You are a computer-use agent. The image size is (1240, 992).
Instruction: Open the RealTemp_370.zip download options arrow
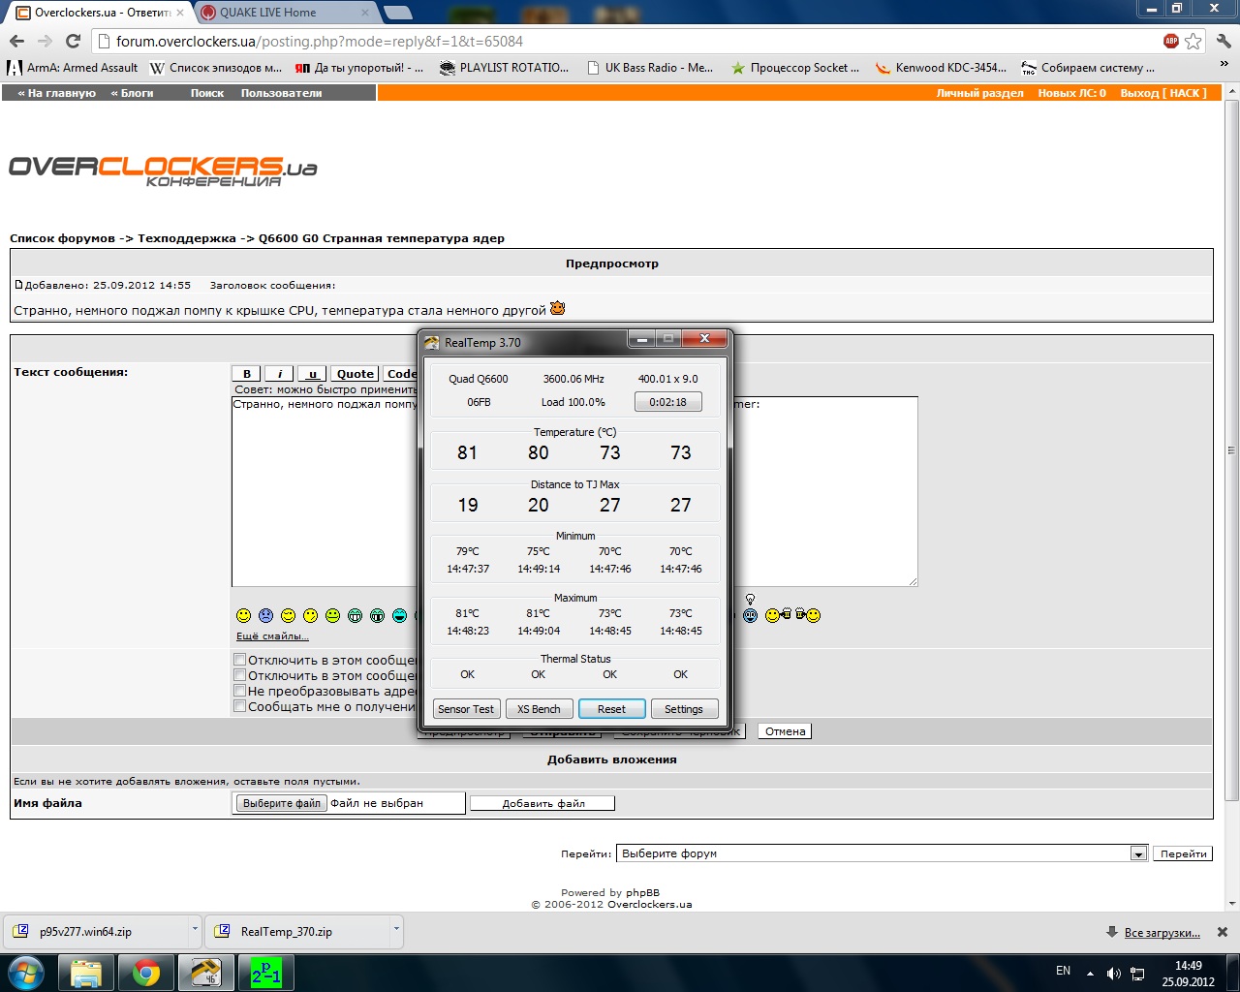pos(396,929)
